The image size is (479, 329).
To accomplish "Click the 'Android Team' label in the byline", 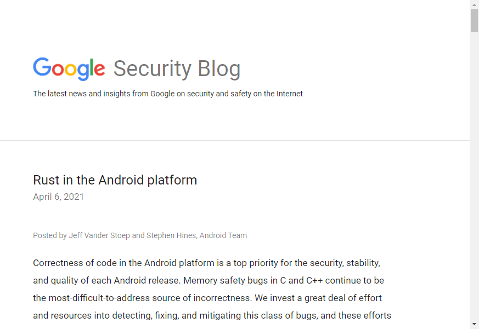I will click(224, 235).
